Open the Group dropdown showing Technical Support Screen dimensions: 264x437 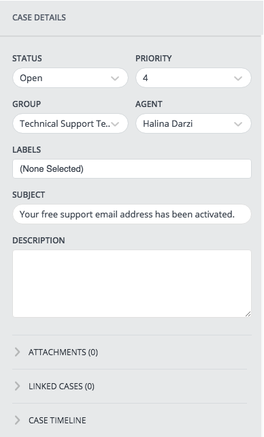70,123
